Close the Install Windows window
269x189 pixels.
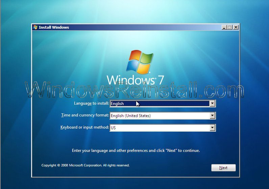pos(236,27)
